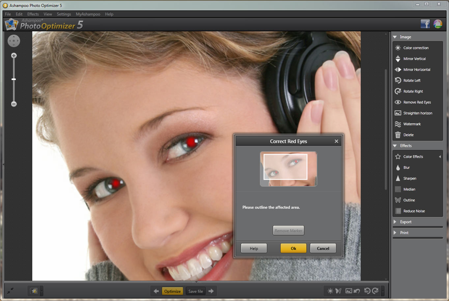Click the Delete trash can icon
This screenshot has height=301, width=449.
(398, 135)
